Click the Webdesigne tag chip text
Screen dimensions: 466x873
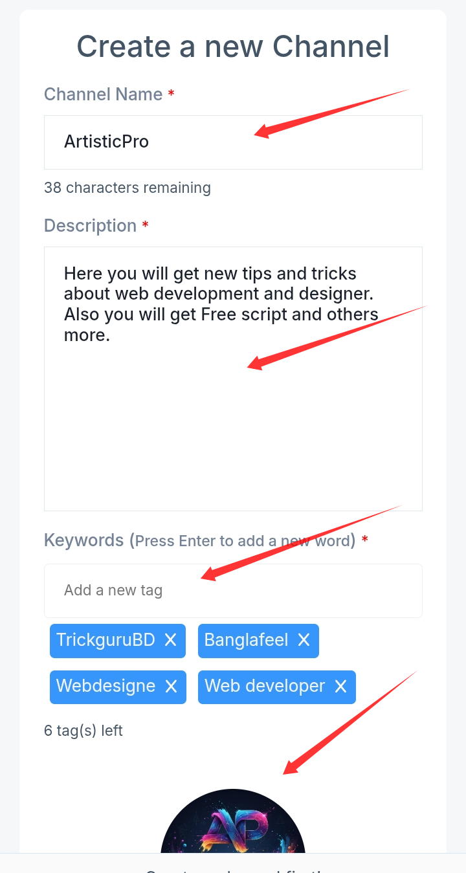click(105, 687)
